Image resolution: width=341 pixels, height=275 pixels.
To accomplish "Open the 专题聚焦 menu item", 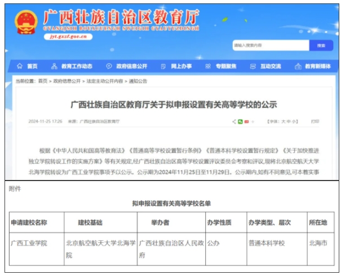I will pos(226,66).
